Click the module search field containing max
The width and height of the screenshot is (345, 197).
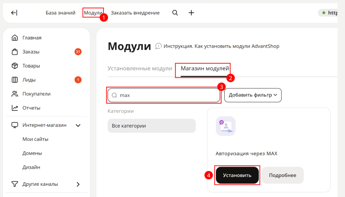(x=164, y=95)
